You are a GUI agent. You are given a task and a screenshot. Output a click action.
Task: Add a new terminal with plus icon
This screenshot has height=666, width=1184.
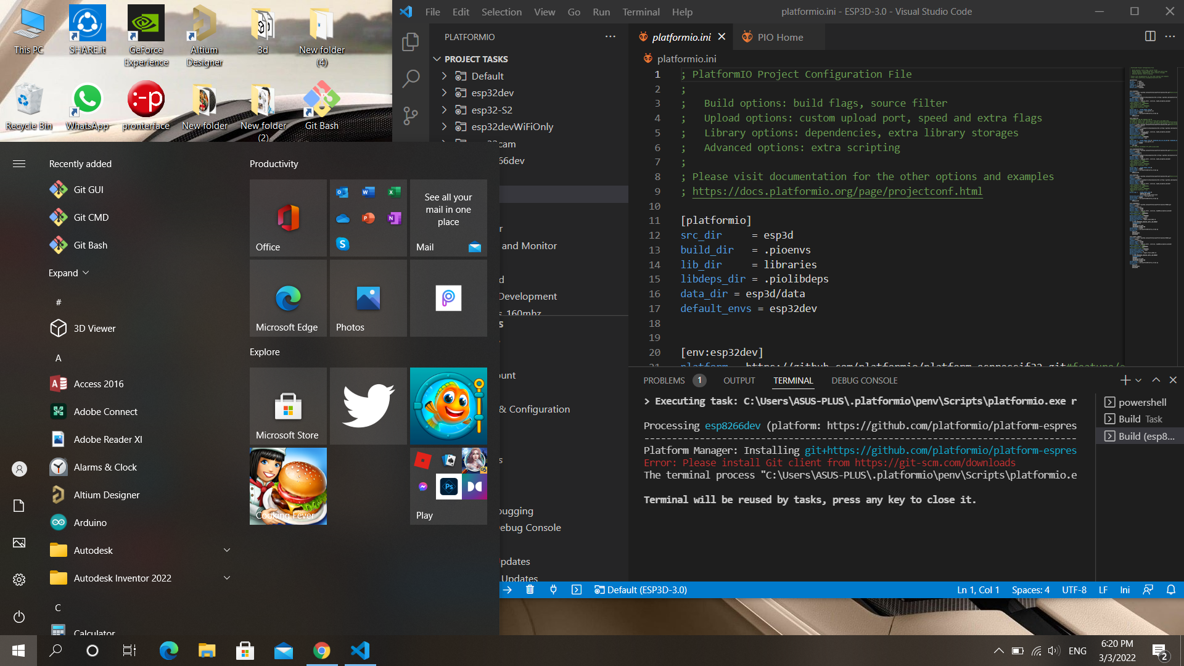[1125, 380]
